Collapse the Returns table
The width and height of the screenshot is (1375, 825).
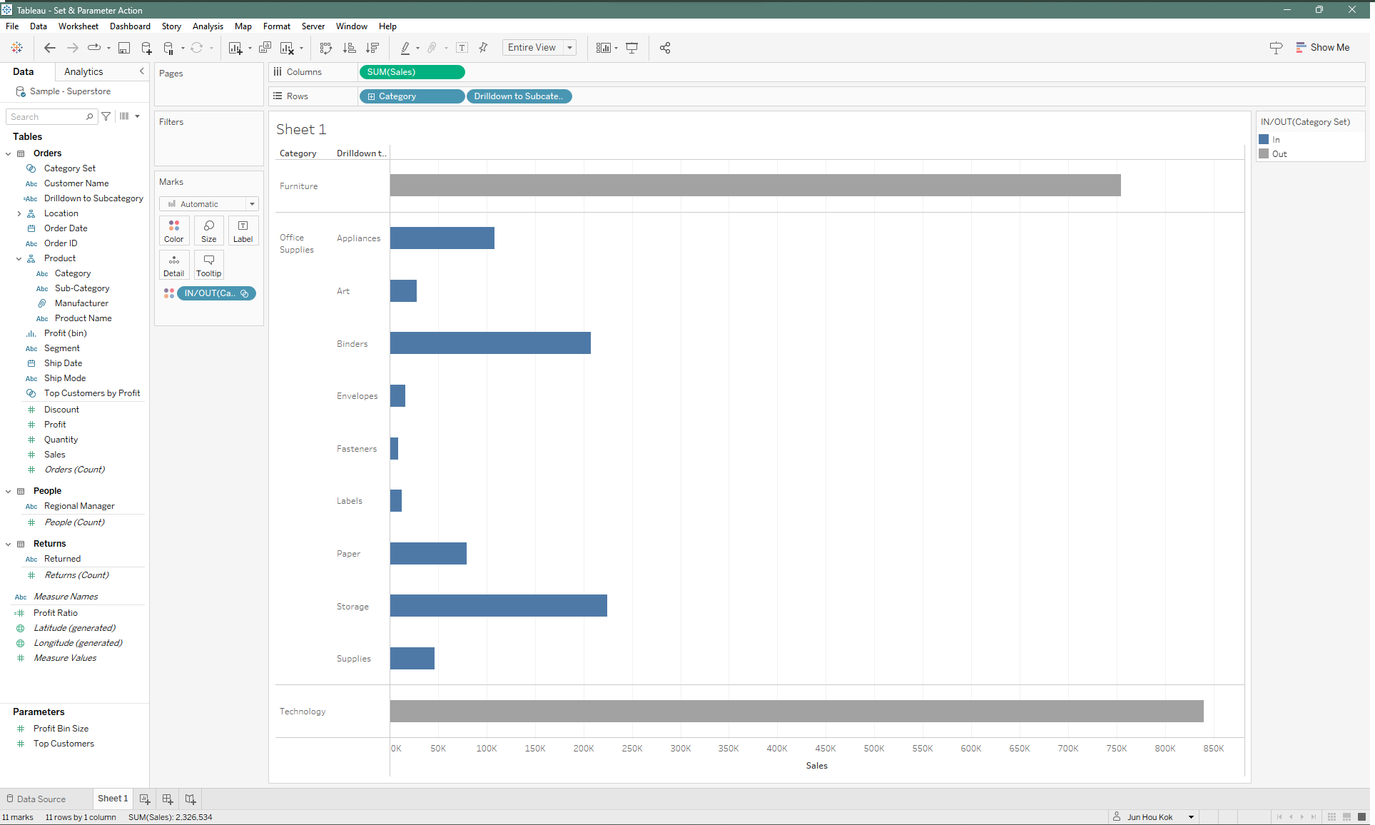(x=9, y=544)
